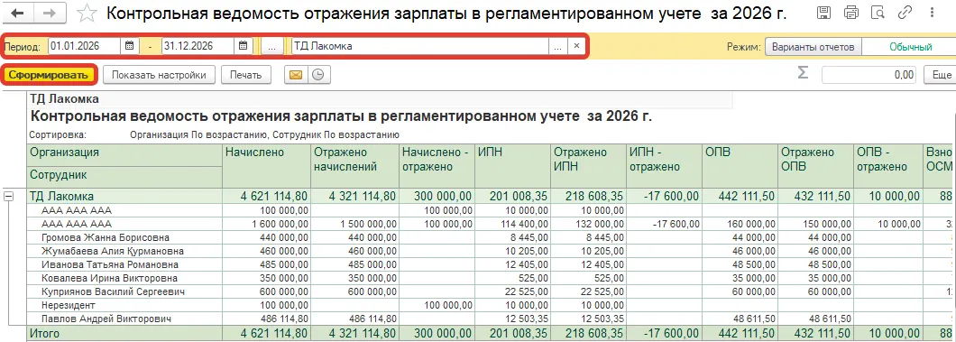Select the Сотрудник header cell

coord(124,176)
